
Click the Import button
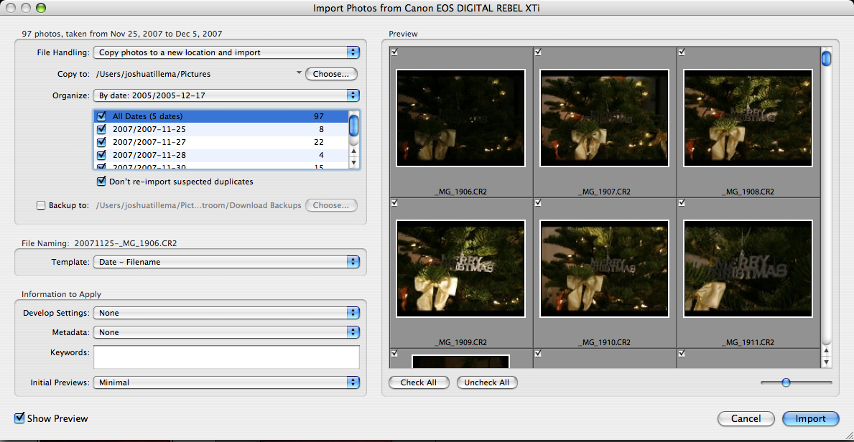pos(810,418)
